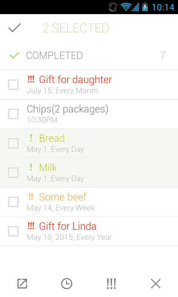Select the Chips 10:30PM time label

pos(42,120)
